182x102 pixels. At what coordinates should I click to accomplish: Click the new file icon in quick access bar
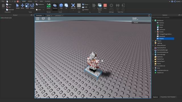tap(7, 1)
